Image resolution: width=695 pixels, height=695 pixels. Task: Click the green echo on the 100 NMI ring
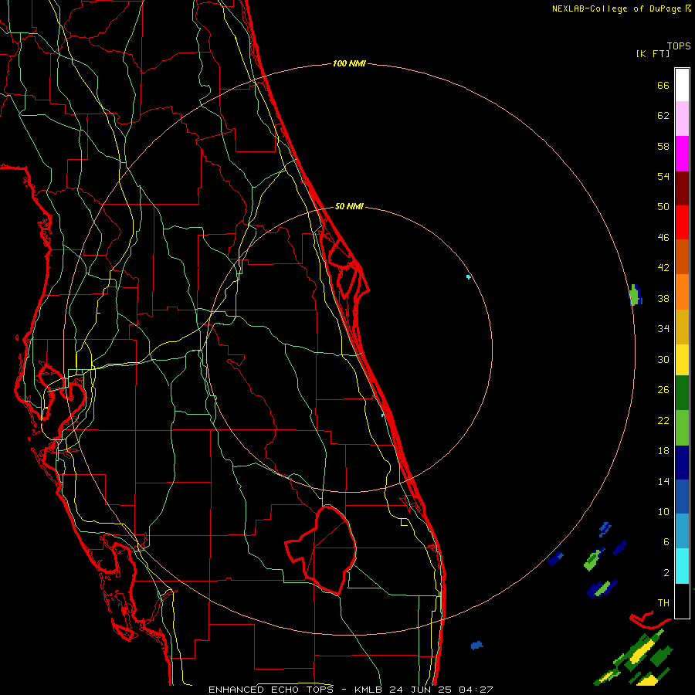point(636,295)
